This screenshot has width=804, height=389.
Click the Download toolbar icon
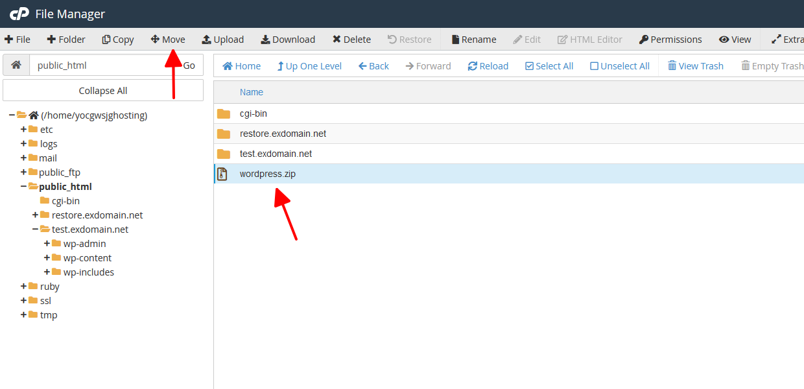[x=265, y=40]
